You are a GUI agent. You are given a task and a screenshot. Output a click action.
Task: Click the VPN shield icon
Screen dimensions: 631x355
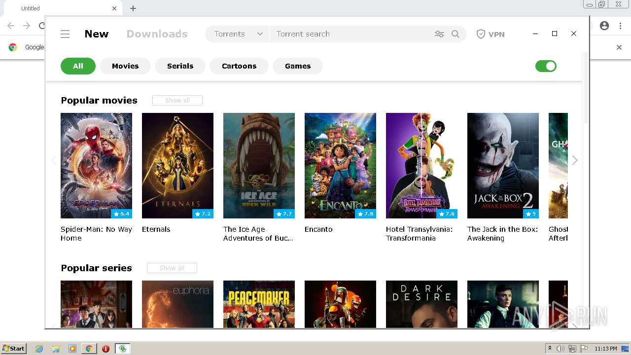tap(481, 34)
